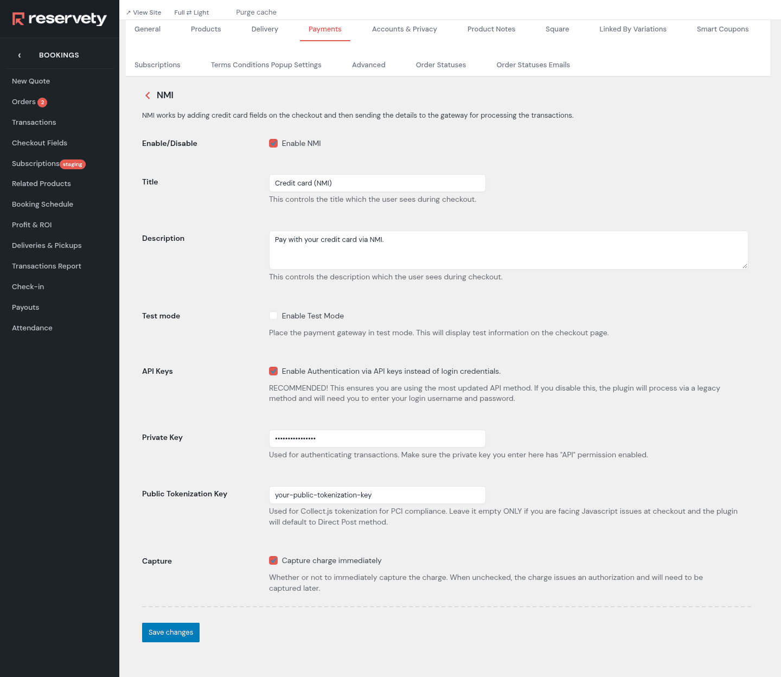Check Enable Test Mode box

coord(273,316)
